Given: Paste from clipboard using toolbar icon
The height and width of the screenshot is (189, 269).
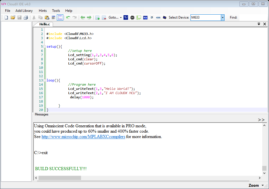Looking at the screenshot, I should [x=47, y=17].
